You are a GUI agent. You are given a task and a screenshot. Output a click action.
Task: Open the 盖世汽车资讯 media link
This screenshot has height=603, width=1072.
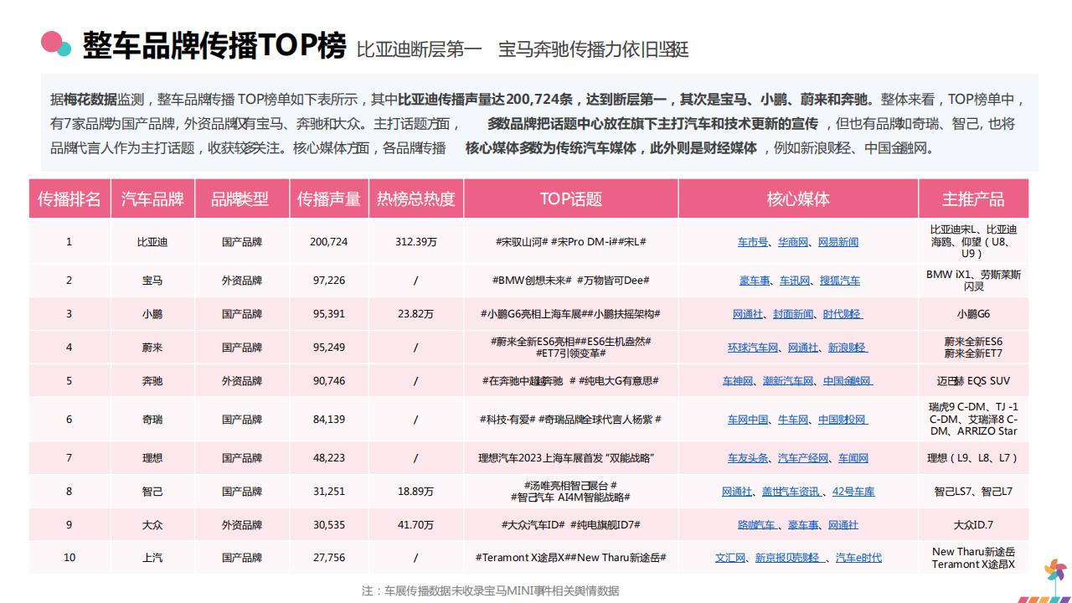point(791,492)
